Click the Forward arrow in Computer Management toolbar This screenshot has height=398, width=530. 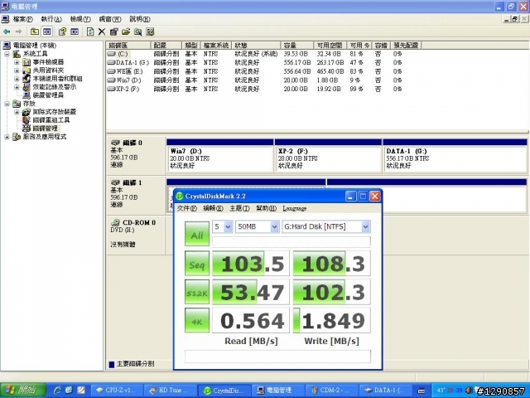(18, 32)
